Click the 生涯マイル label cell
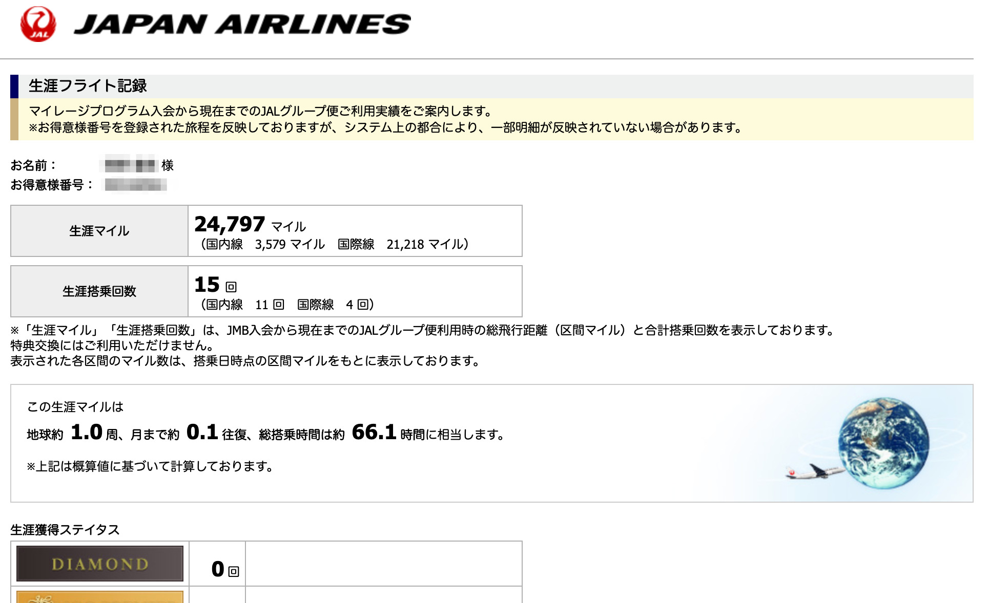 [99, 231]
